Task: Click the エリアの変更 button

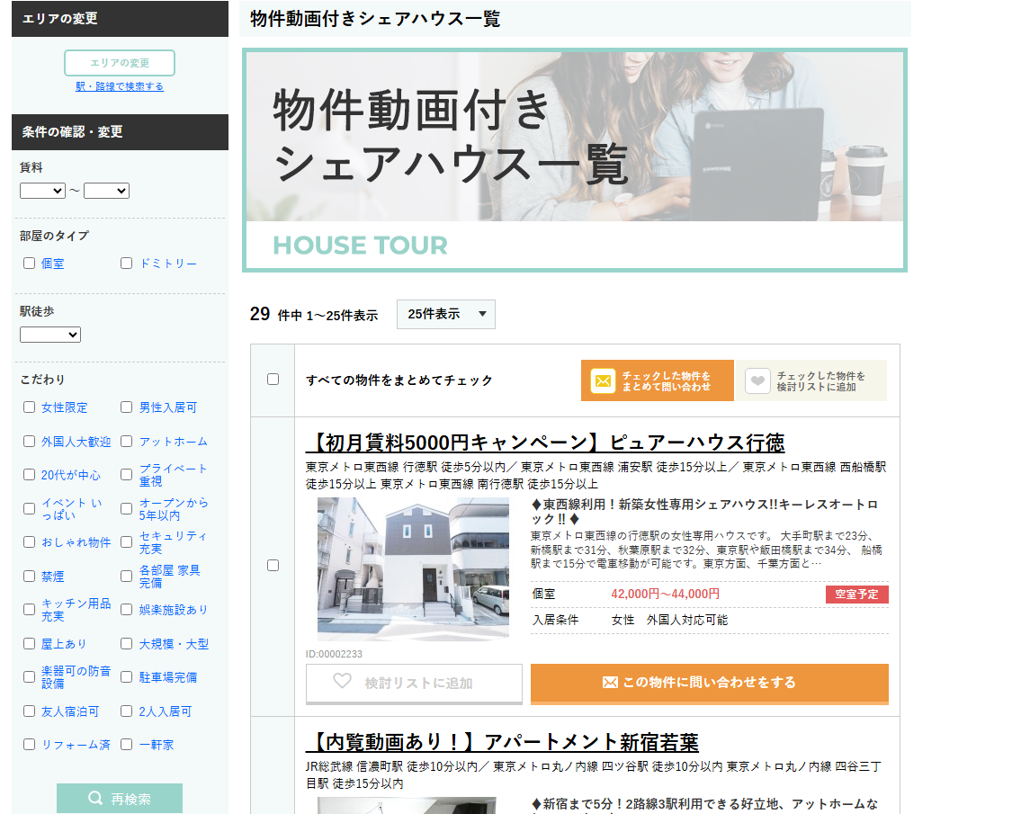Action: coord(120,63)
